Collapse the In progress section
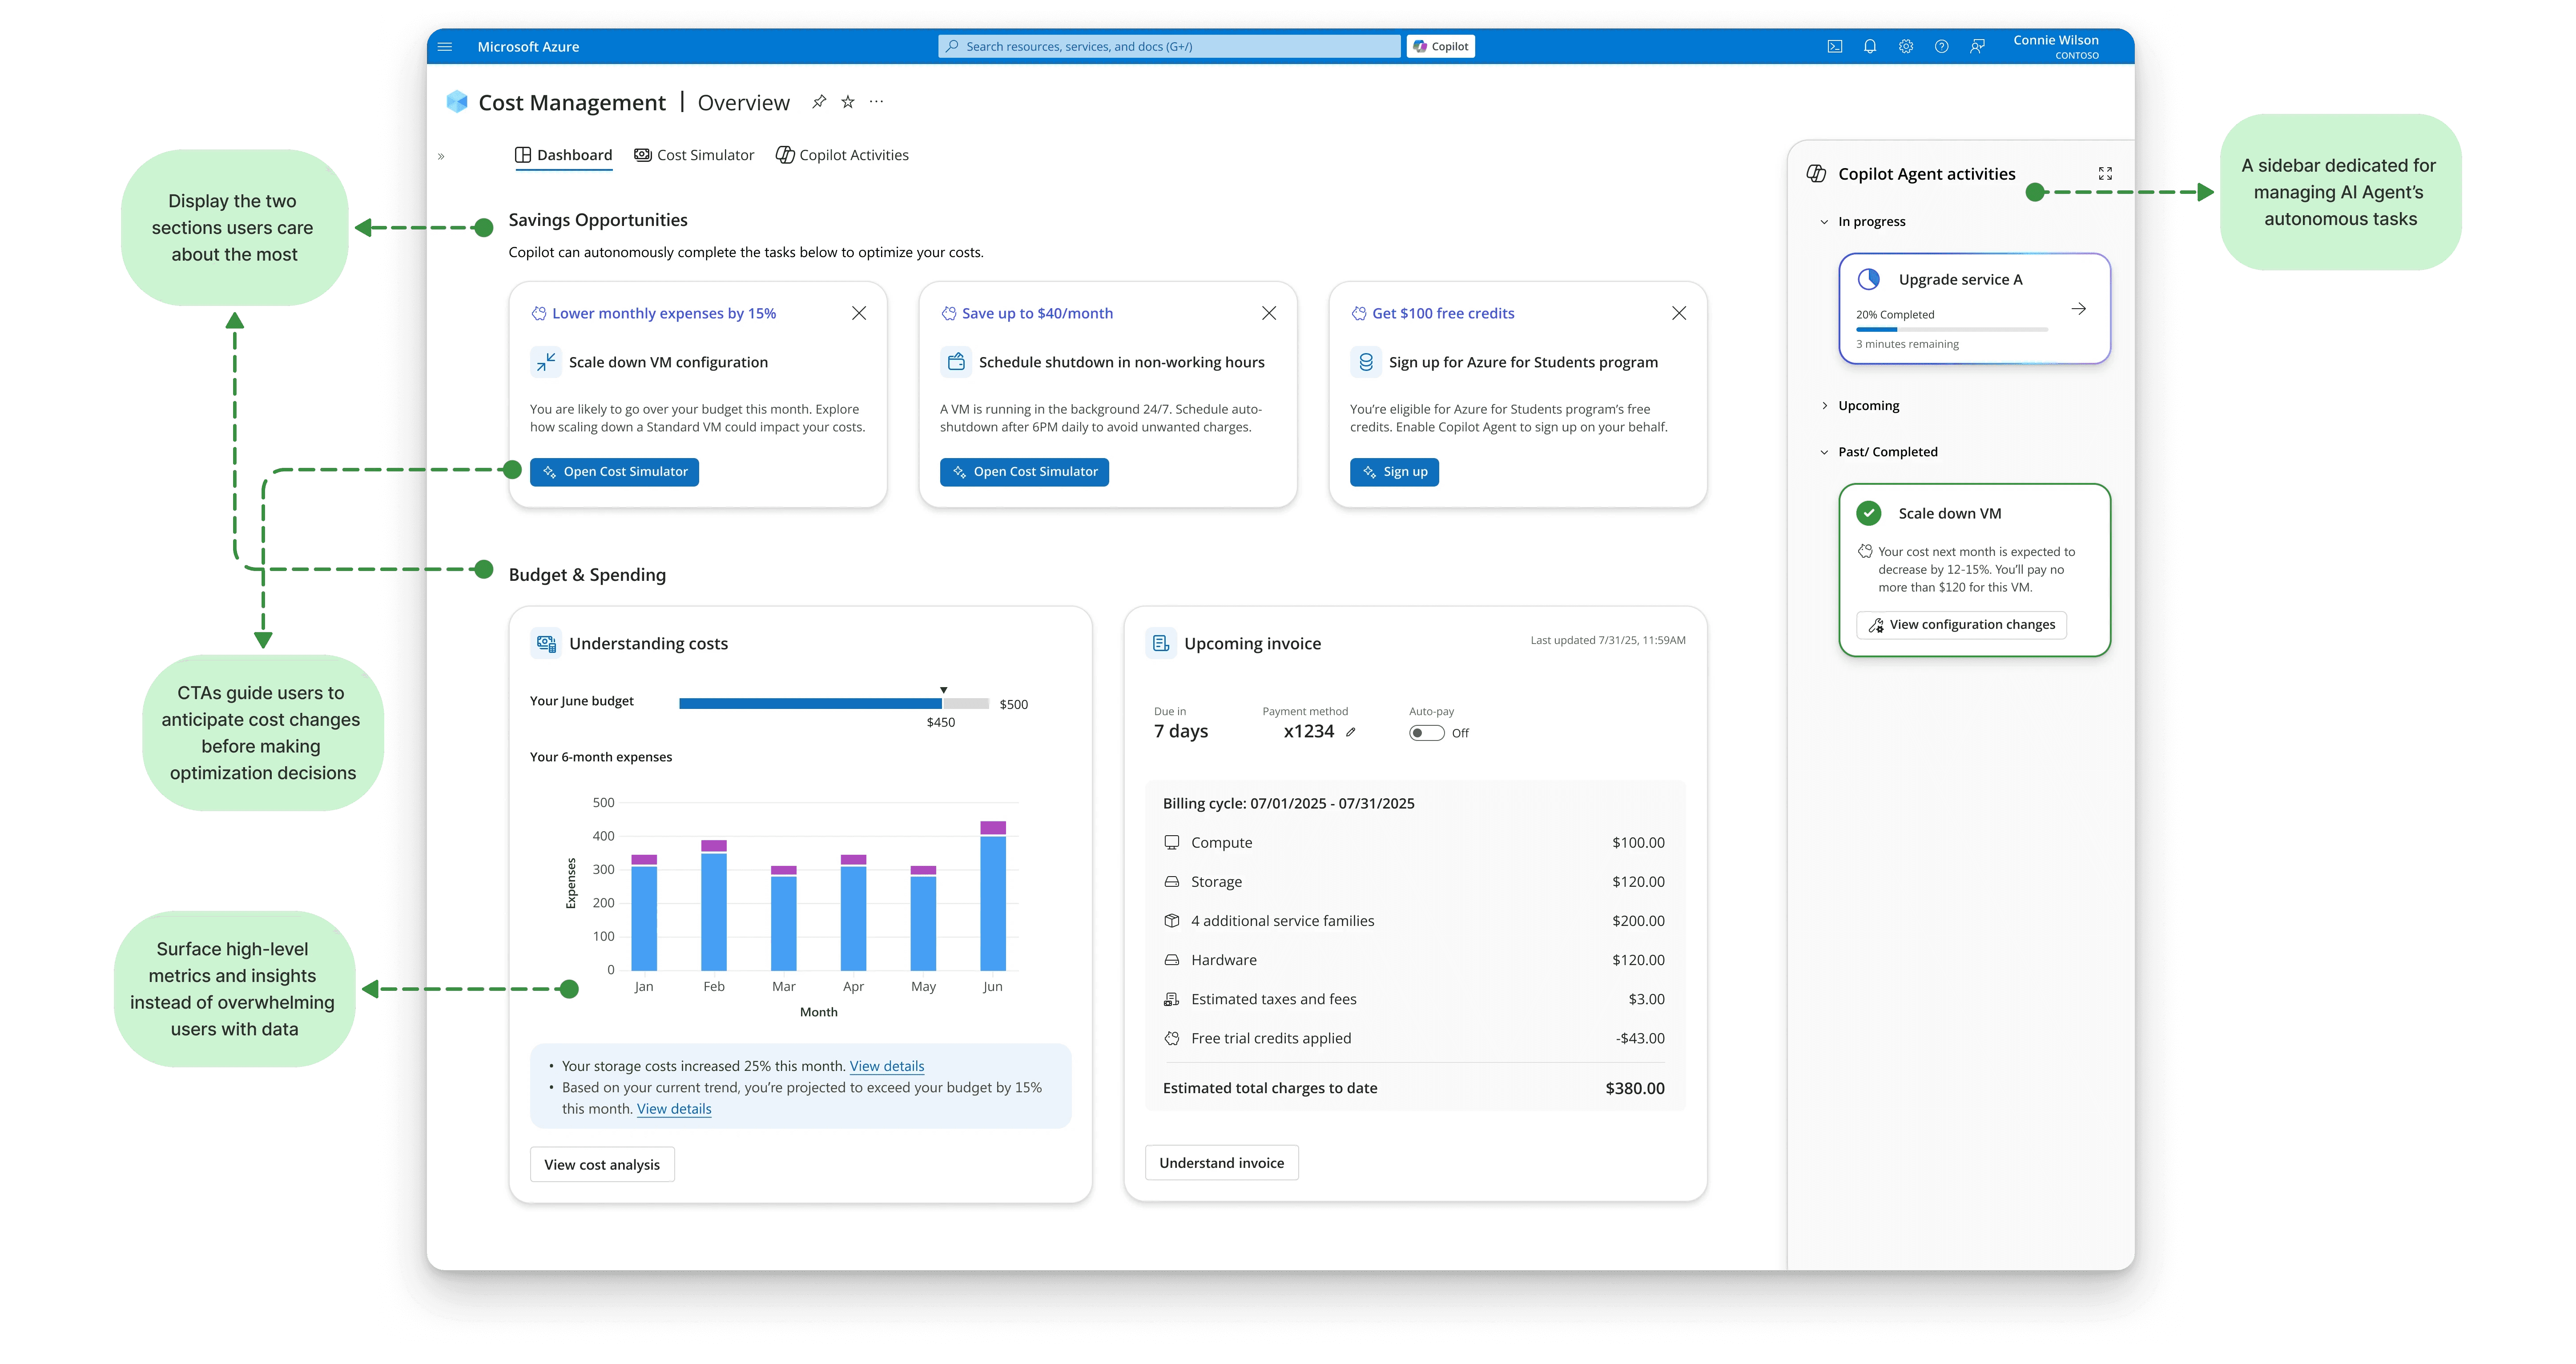The image size is (2576, 1364). [x=1824, y=222]
